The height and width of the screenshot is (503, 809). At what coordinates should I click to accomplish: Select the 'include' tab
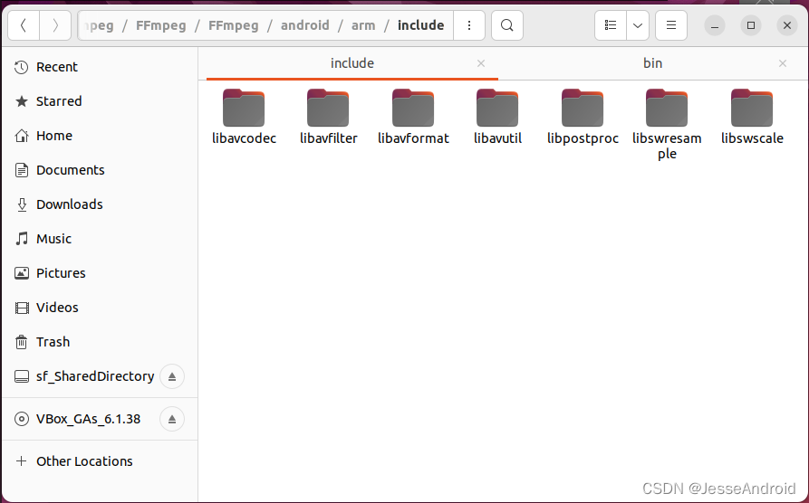352,63
